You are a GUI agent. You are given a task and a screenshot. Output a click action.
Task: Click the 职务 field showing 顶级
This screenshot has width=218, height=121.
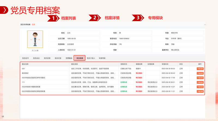pos(187,44)
